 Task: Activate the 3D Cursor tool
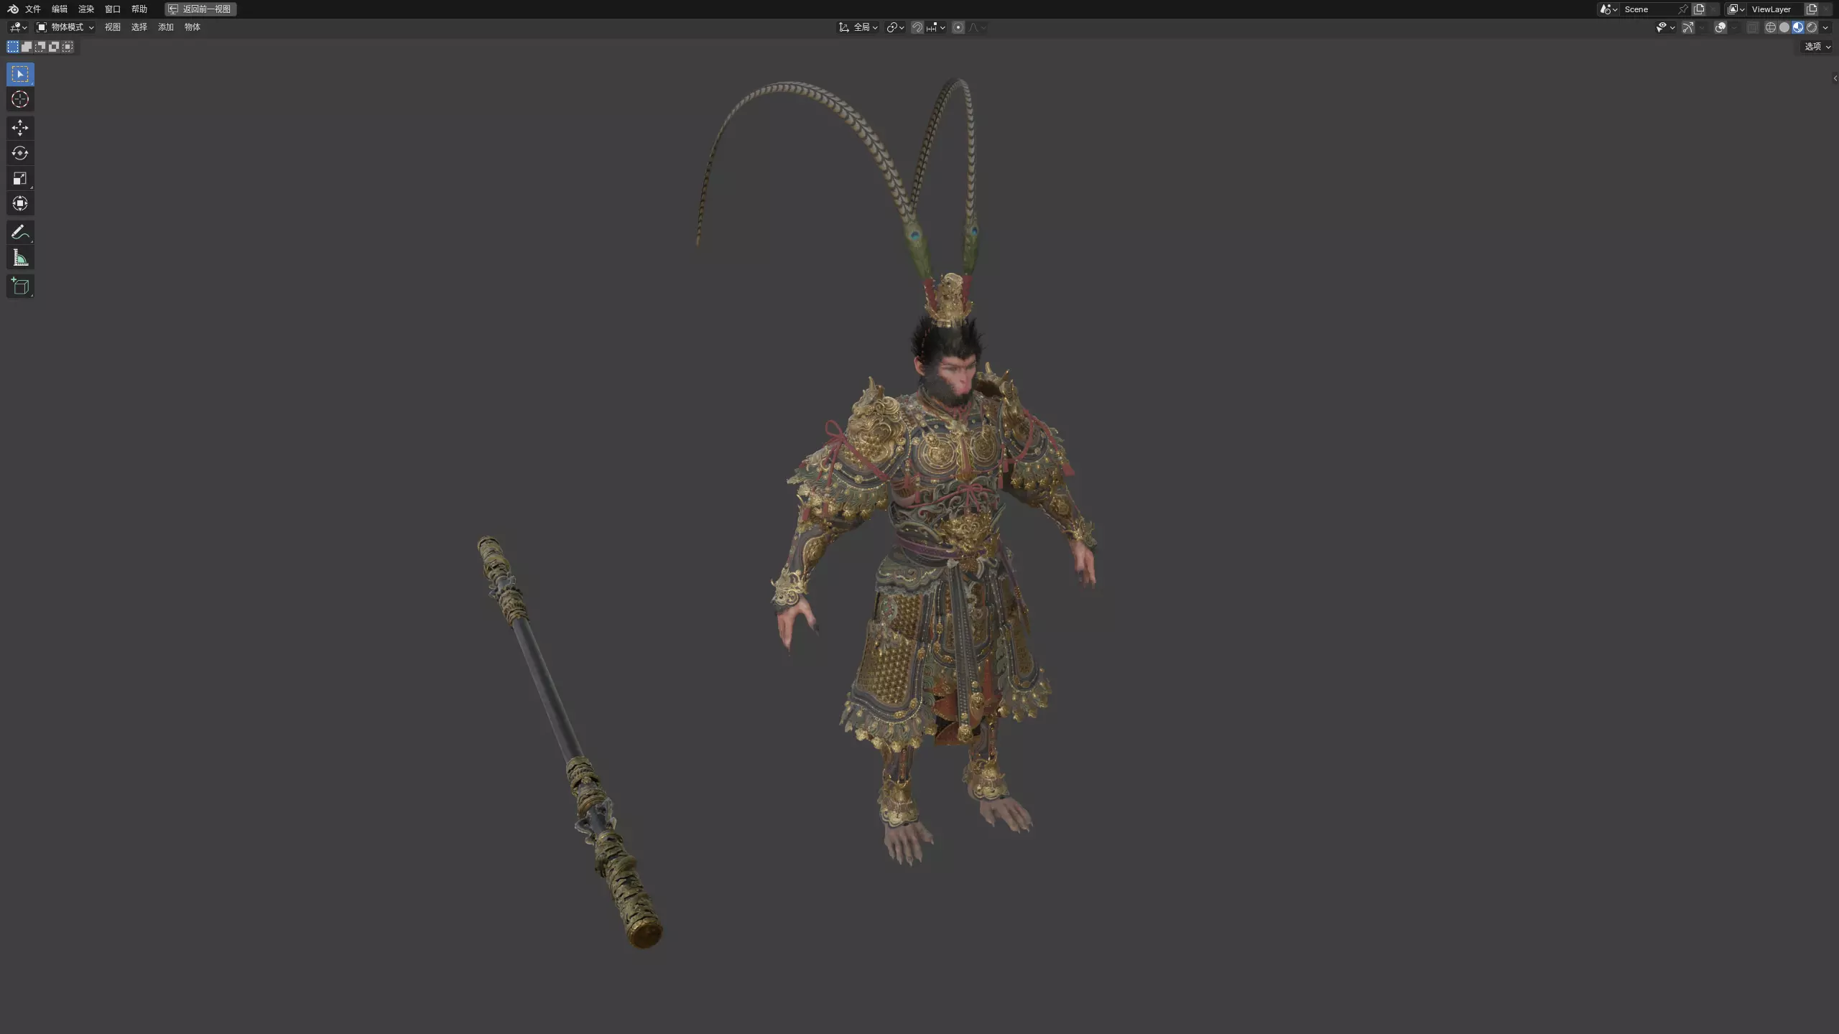20,99
